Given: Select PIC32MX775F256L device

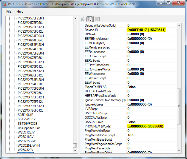Looking at the screenshot, I should click(31, 93).
